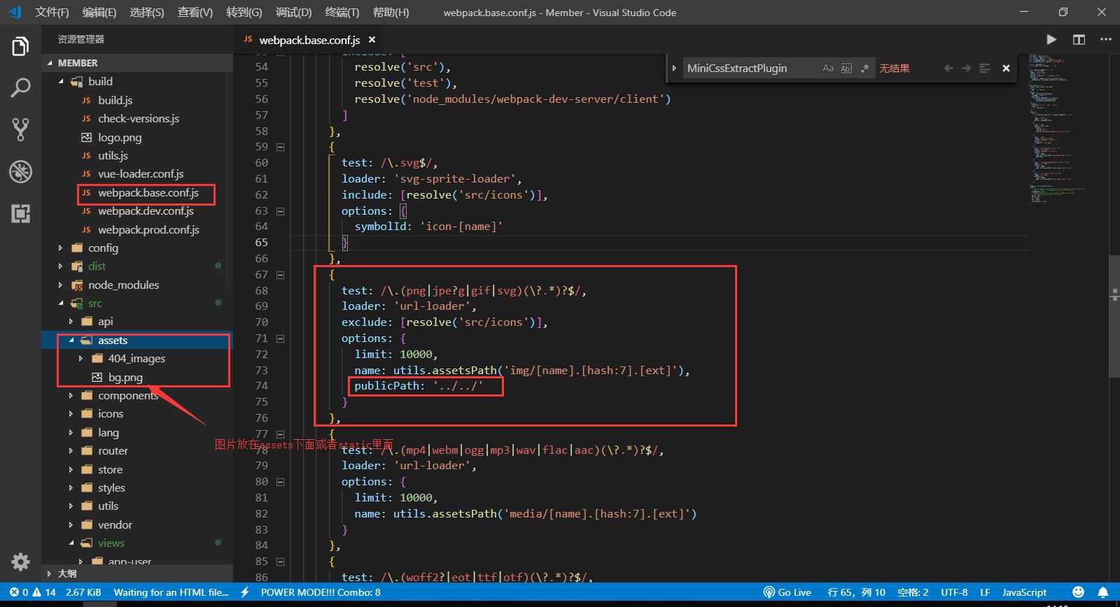Open the 查看(V) menu

pos(195,13)
